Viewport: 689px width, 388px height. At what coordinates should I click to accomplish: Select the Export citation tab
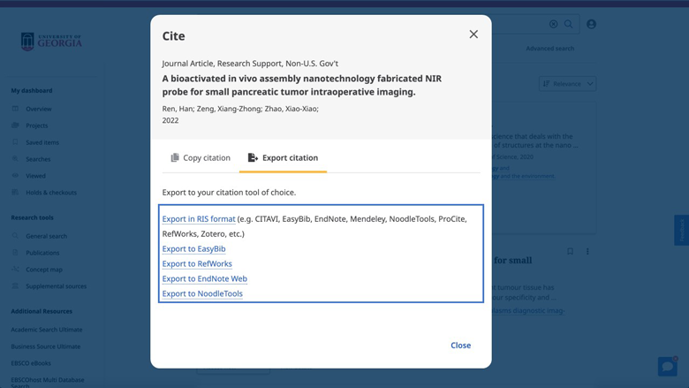coord(283,158)
